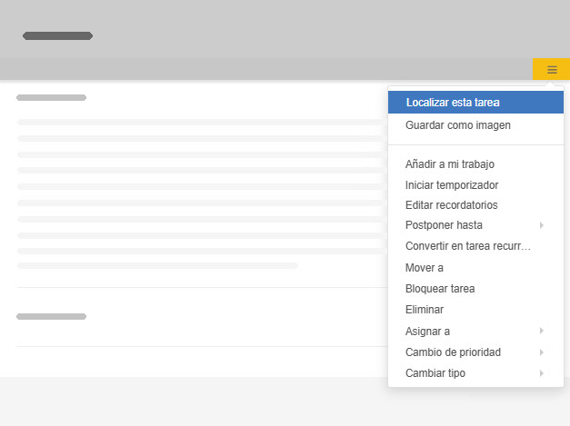
Task: Expand the "Cambio de prioridad" submenu arrow
Action: pyautogui.click(x=542, y=352)
